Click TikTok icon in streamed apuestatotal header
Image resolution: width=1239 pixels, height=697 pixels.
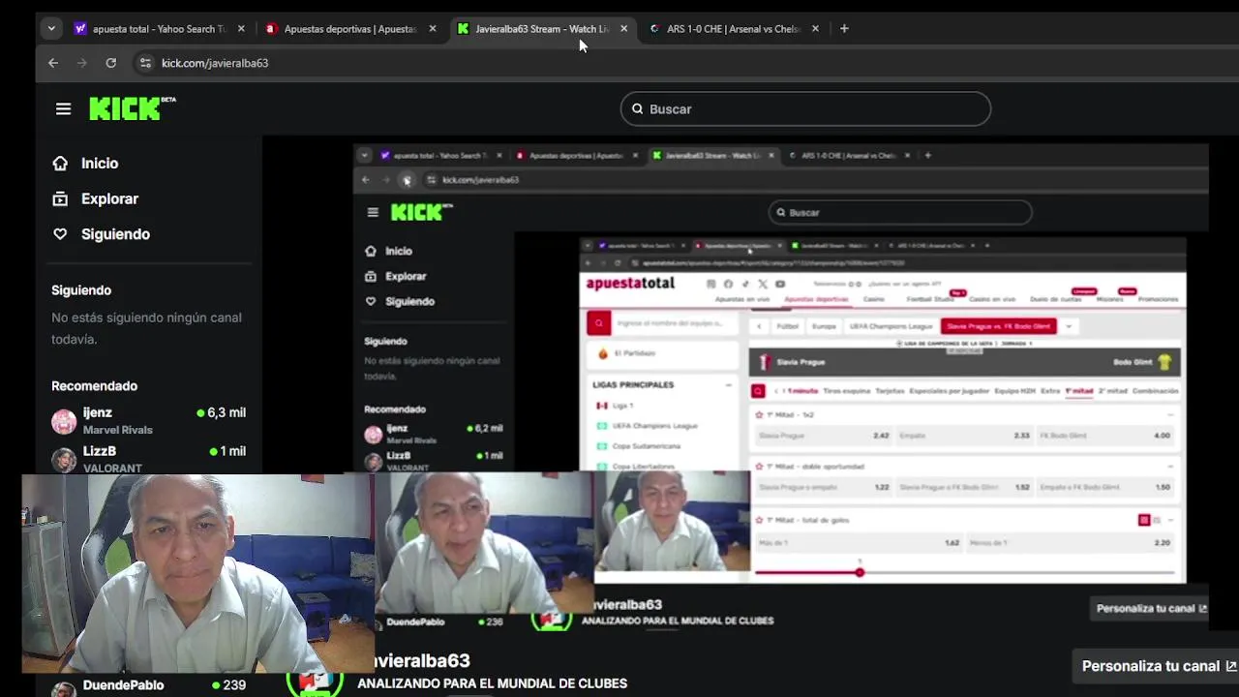[x=745, y=284]
